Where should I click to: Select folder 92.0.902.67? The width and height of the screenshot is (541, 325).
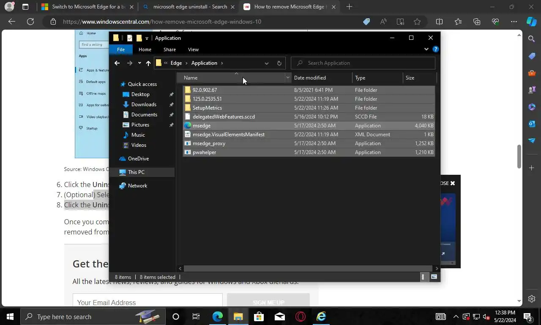point(309,90)
